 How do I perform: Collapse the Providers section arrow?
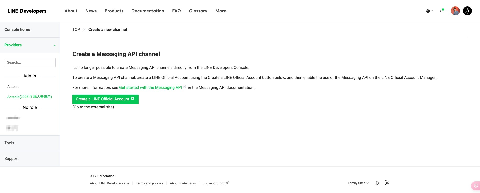pos(54,45)
